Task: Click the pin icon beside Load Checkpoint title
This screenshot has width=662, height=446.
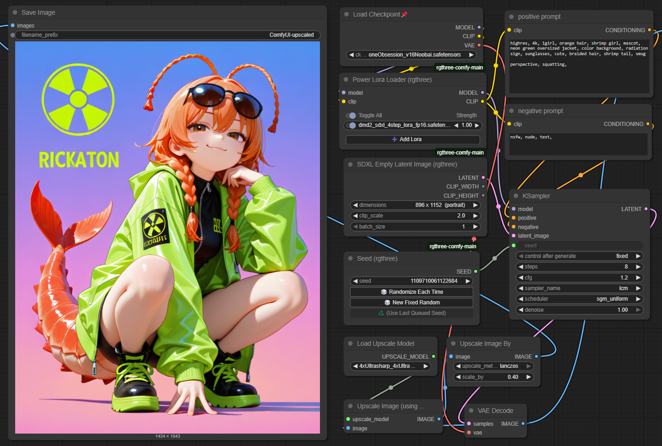Action: [x=405, y=14]
